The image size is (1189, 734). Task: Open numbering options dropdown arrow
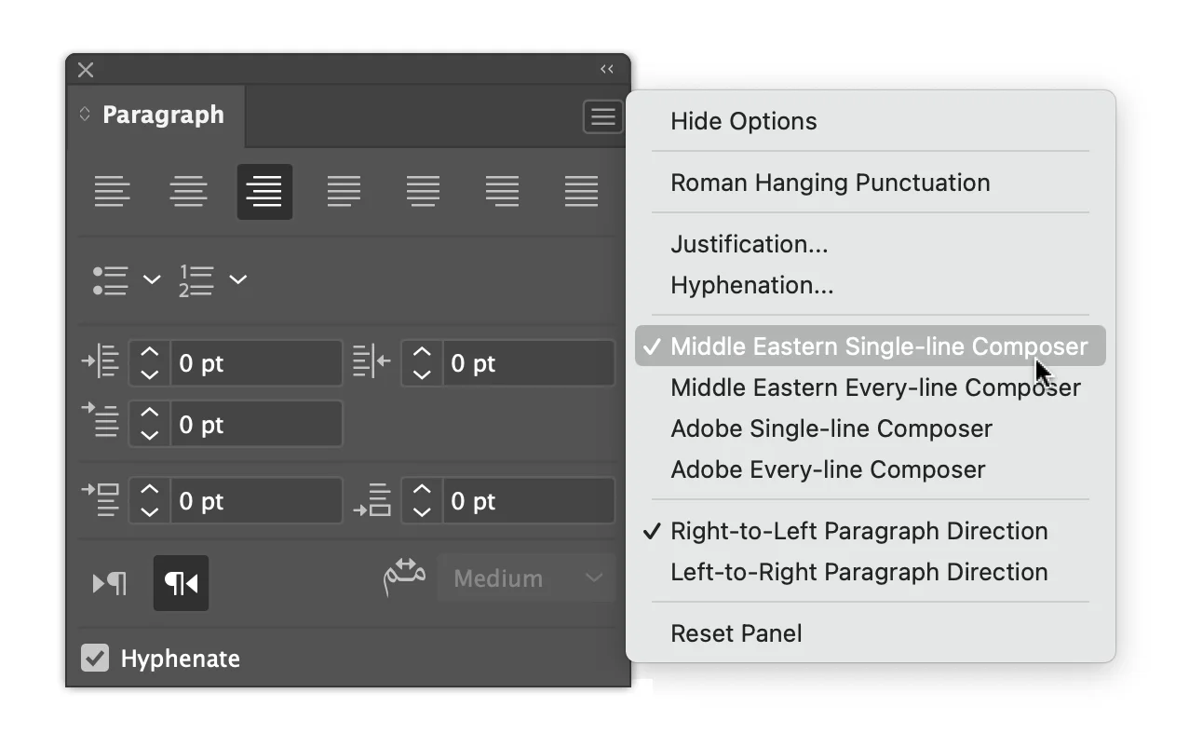238,279
